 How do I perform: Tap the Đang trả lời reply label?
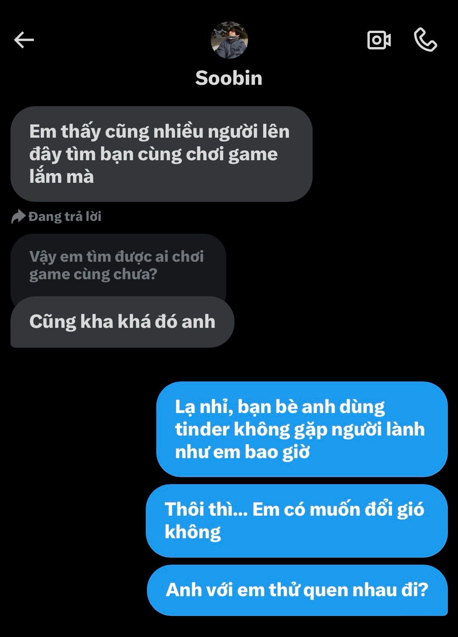click(65, 217)
